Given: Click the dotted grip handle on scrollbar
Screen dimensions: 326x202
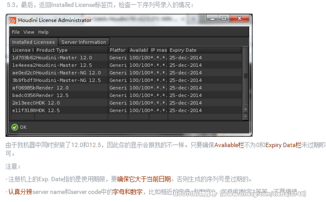Looking at the screenshot, I should (246, 76).
